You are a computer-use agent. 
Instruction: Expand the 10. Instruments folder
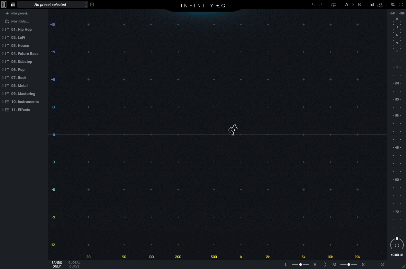point(3,102)
